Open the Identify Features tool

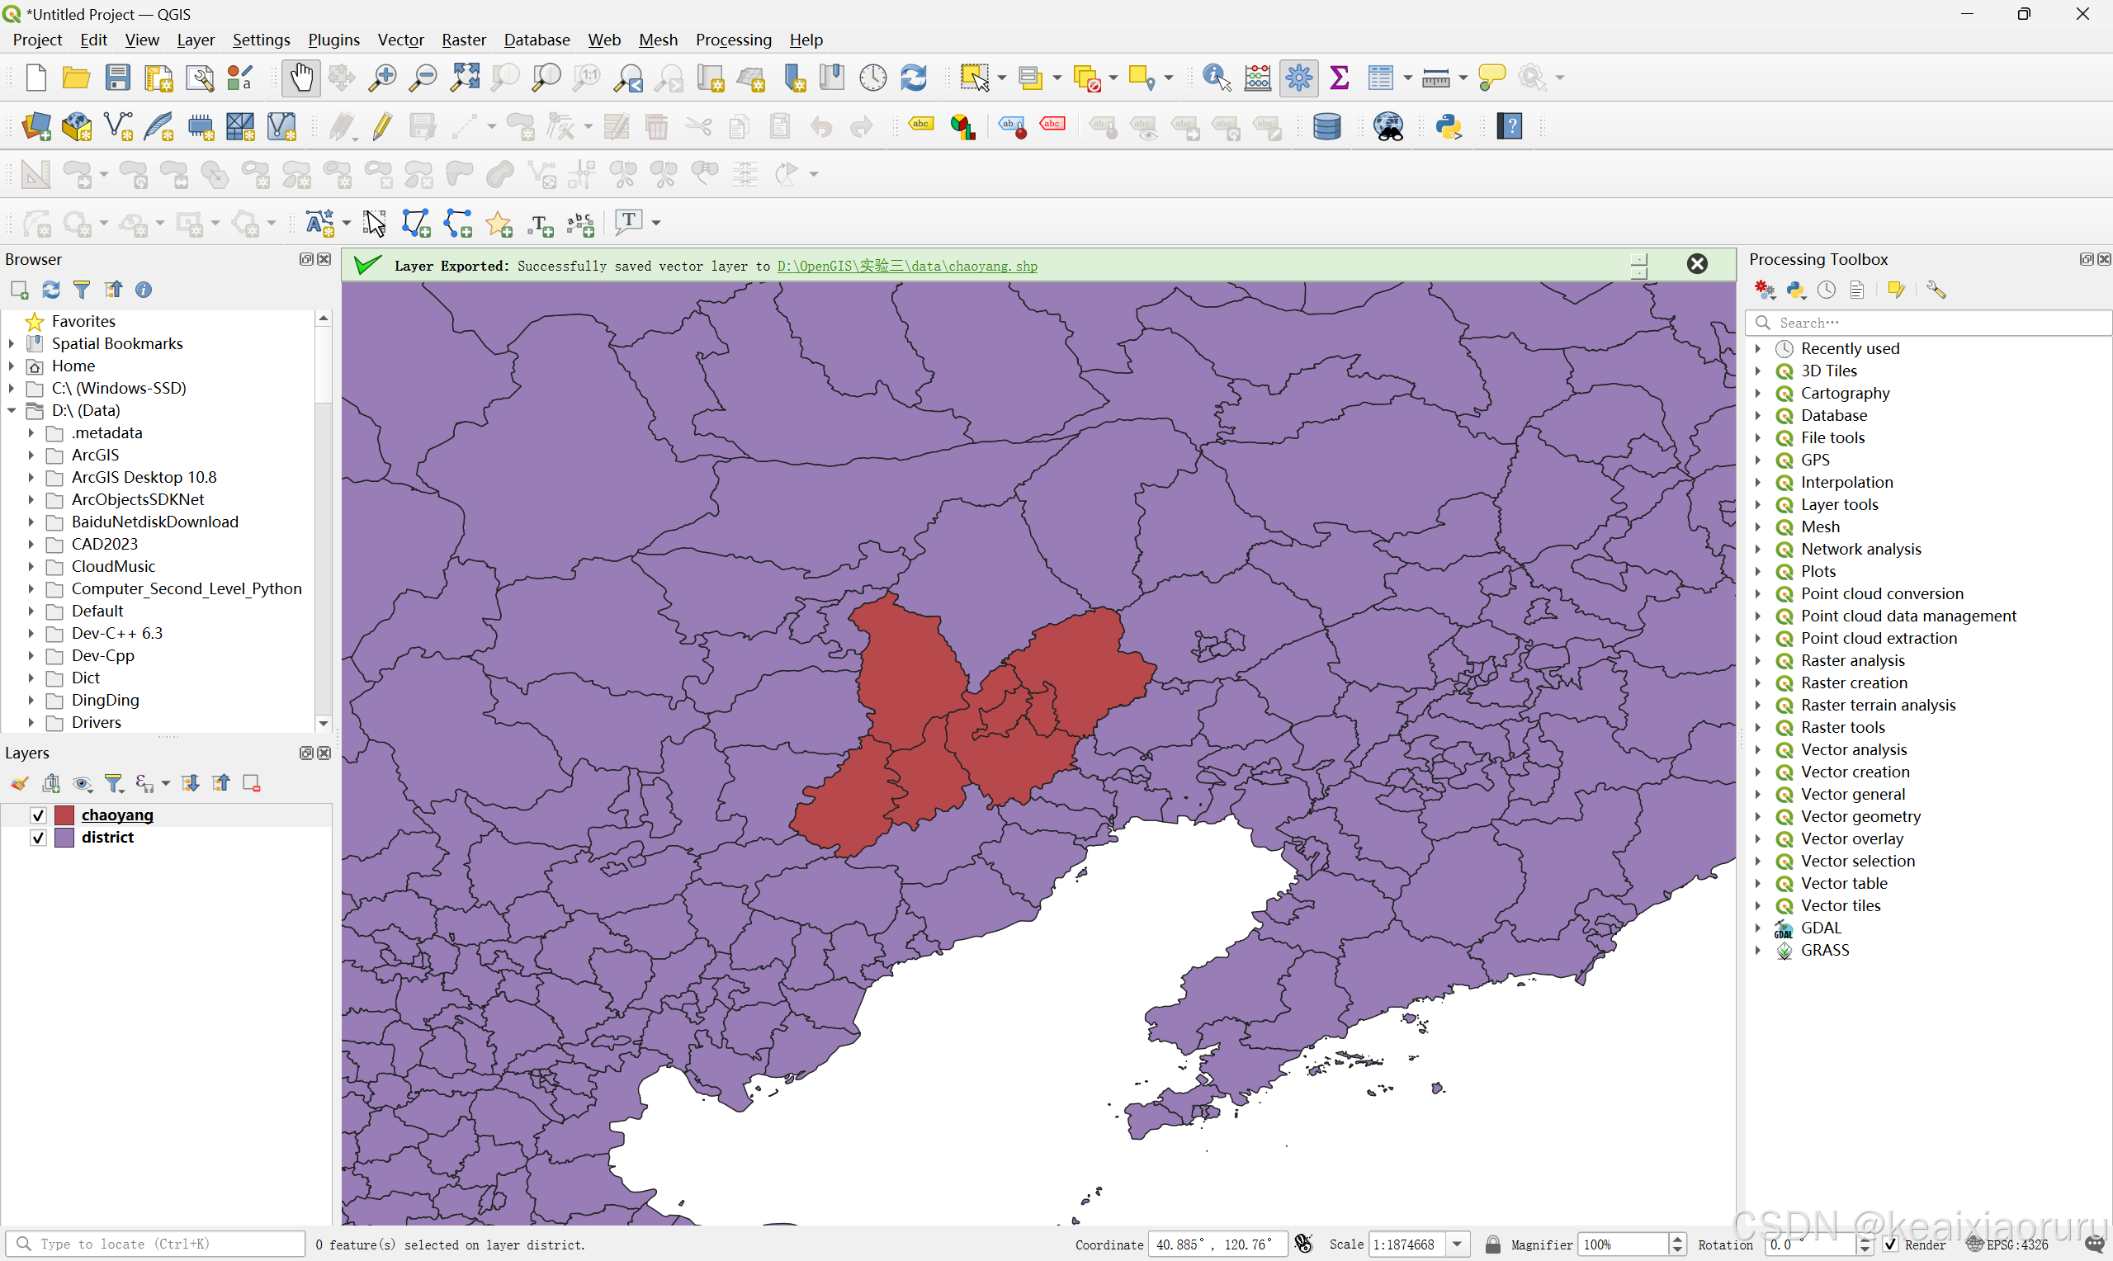[x=1217, y=78]
